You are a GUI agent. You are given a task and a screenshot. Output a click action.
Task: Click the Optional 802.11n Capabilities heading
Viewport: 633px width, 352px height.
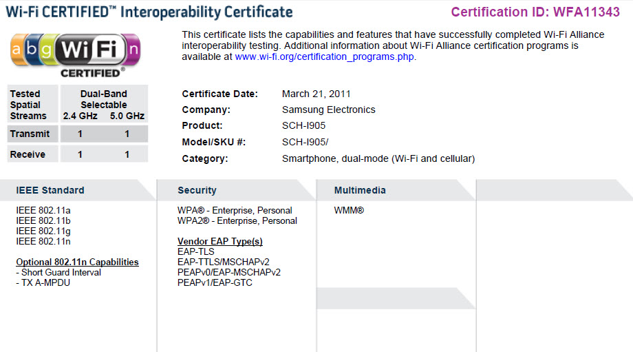pos(77,262)
